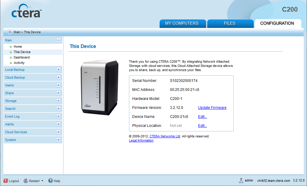This screenshot has width=307, height=186.
Task: Click the Restart power icon
Action: 26,181
